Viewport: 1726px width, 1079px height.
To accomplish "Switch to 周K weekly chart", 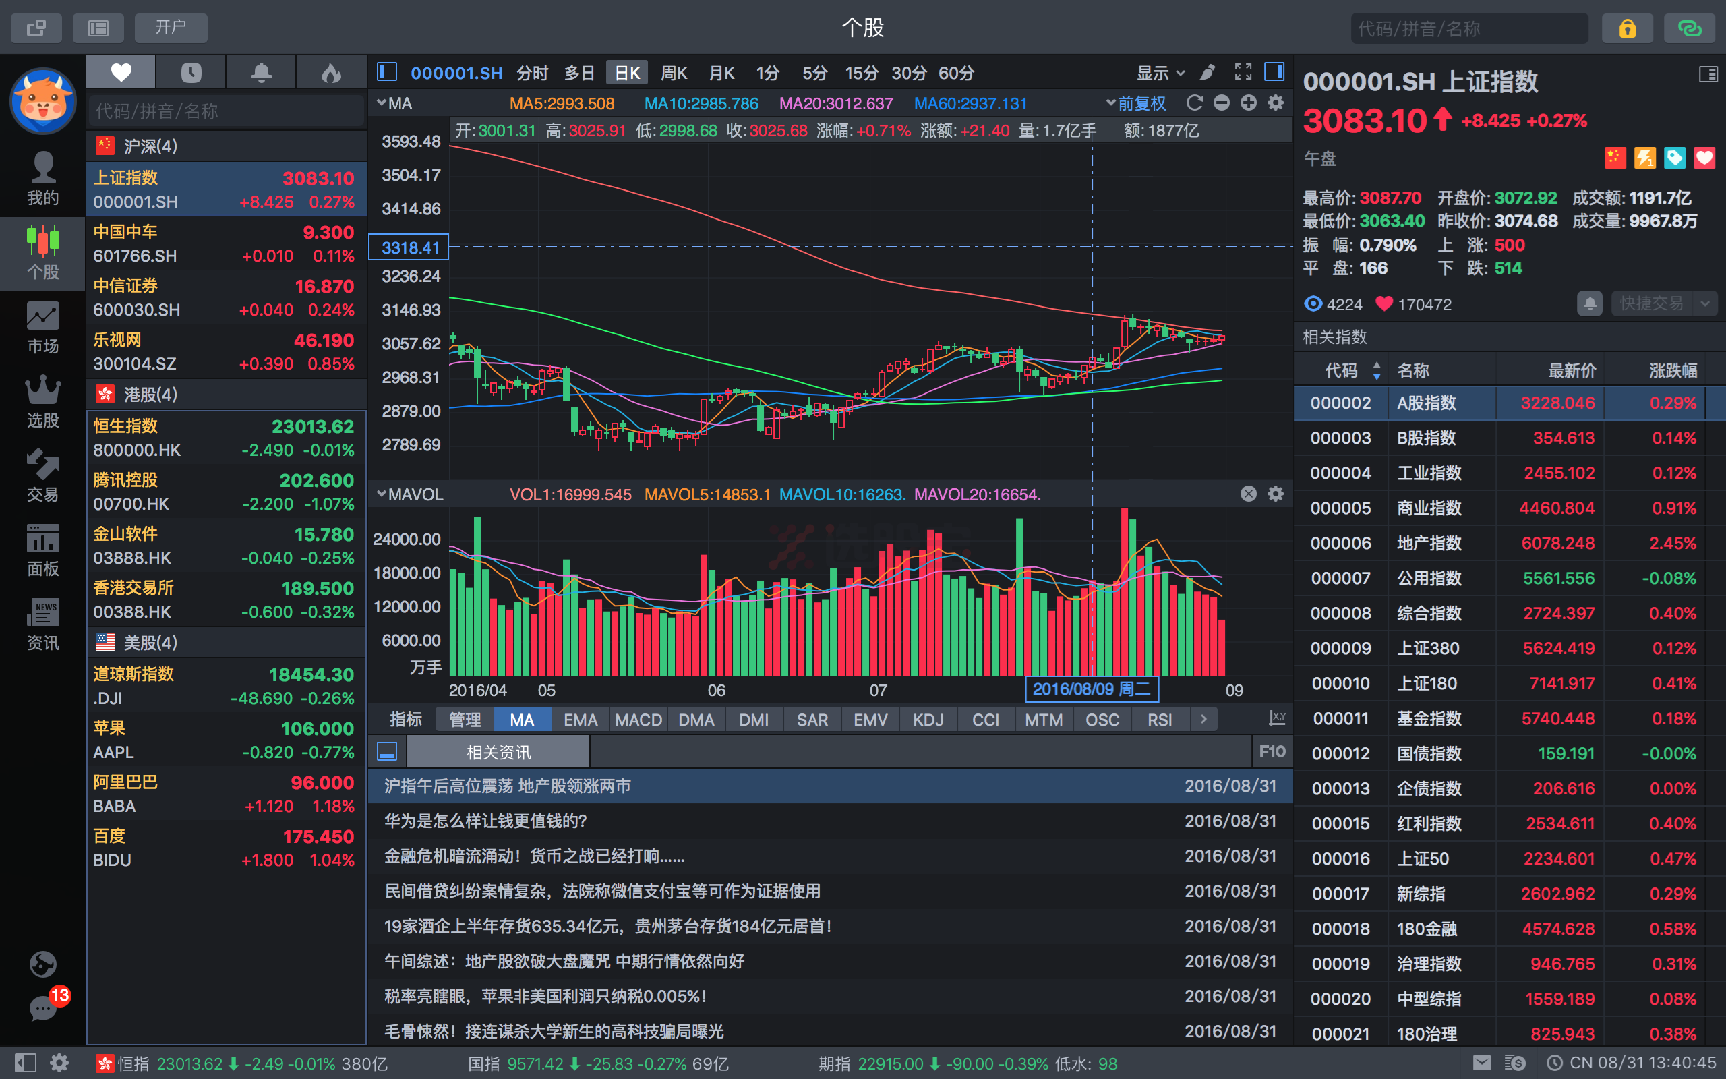I will (x=674, y=73).
